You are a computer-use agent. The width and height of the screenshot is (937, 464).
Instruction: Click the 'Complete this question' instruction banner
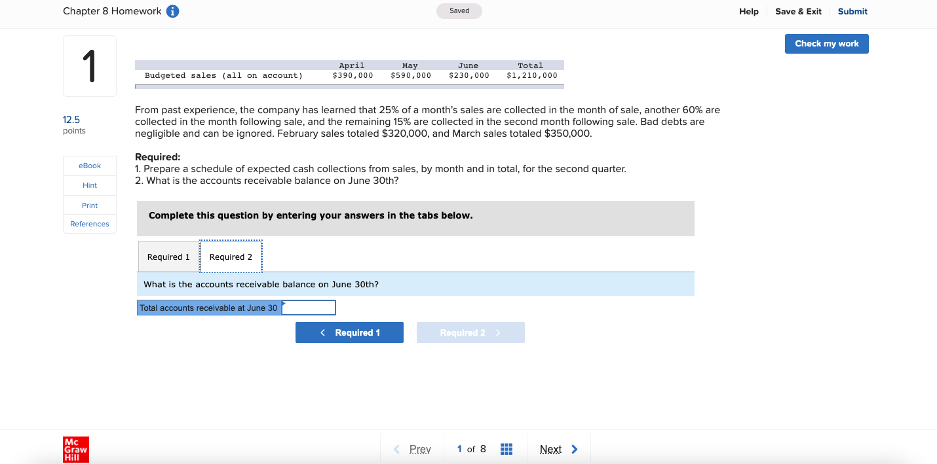(x=415, y=218)
